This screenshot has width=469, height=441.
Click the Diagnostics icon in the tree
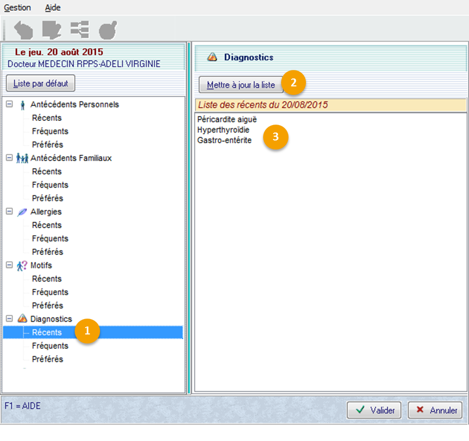tap(22, 319)
